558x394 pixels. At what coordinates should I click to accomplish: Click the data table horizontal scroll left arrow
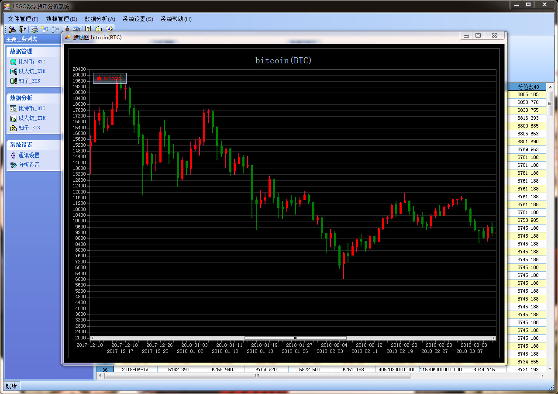100,376
